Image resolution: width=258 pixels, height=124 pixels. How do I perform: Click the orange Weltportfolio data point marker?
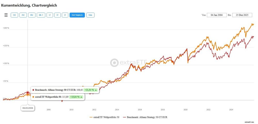(x=28, y=95)
